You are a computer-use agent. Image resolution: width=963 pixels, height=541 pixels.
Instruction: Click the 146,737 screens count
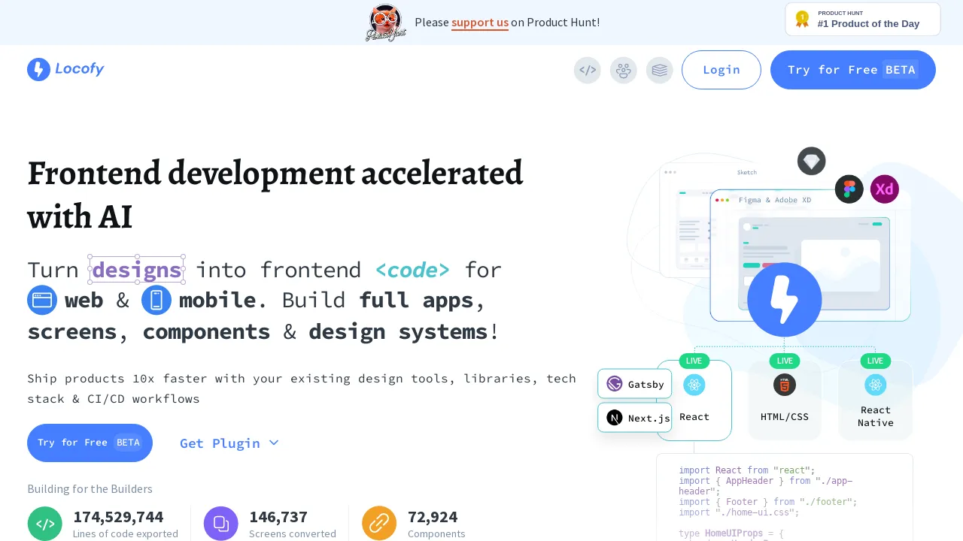pyautogui.click(x=278, y=517)
